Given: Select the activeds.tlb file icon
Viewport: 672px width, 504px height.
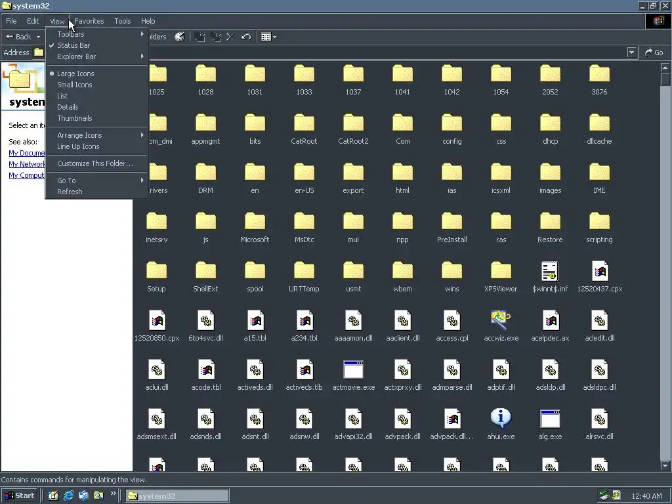Looking at the screenshot, I should (x=304, y=369).
